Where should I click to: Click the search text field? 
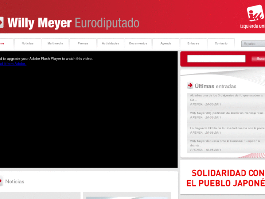pos(216,58)
